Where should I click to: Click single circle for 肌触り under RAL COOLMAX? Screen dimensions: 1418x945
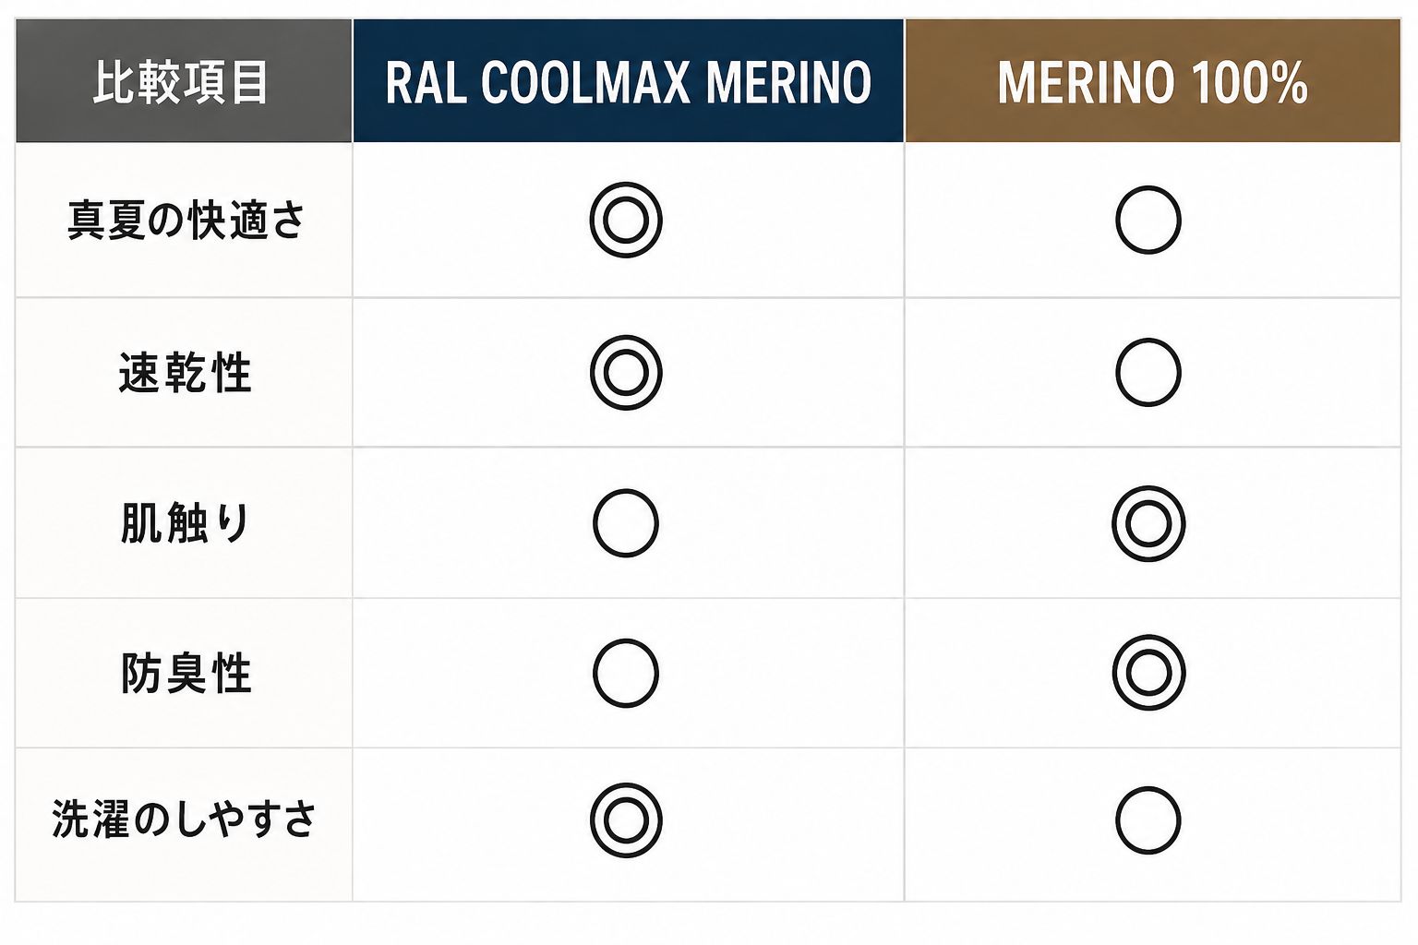coord(626,523)
